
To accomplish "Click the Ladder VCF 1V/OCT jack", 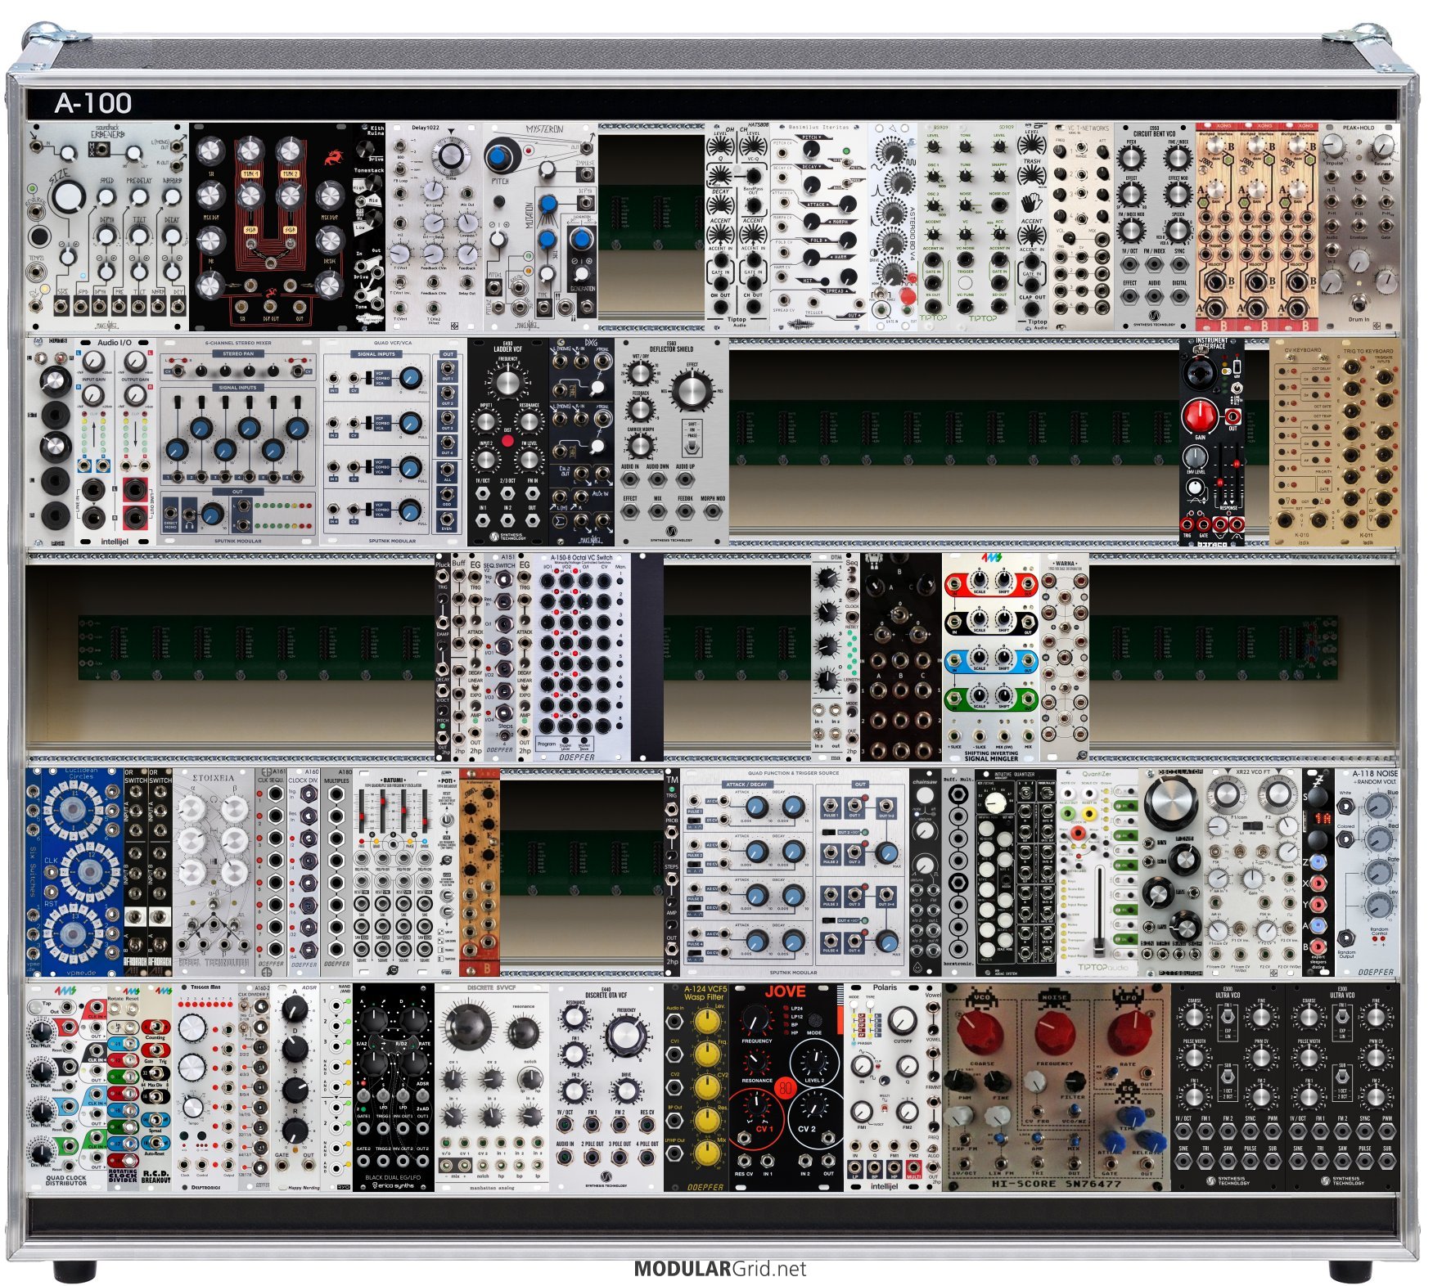I will (483, 494).
